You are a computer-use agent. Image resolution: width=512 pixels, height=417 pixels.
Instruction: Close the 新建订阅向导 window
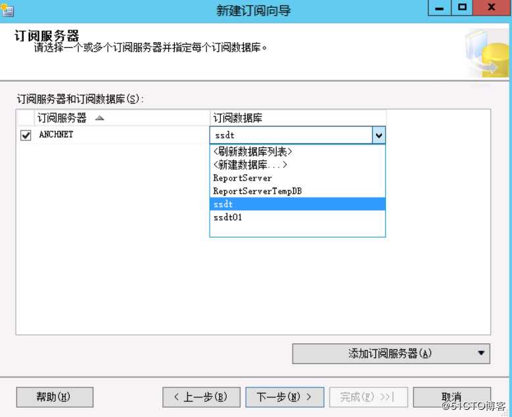[x=492, y=7]
